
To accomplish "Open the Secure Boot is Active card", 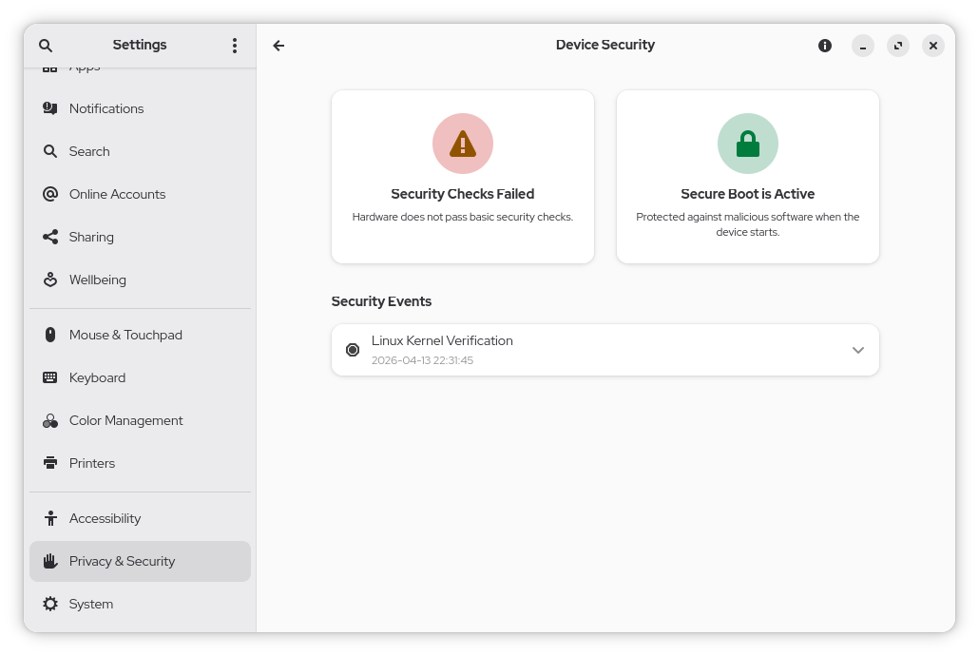I will click(x=747, y=177).
